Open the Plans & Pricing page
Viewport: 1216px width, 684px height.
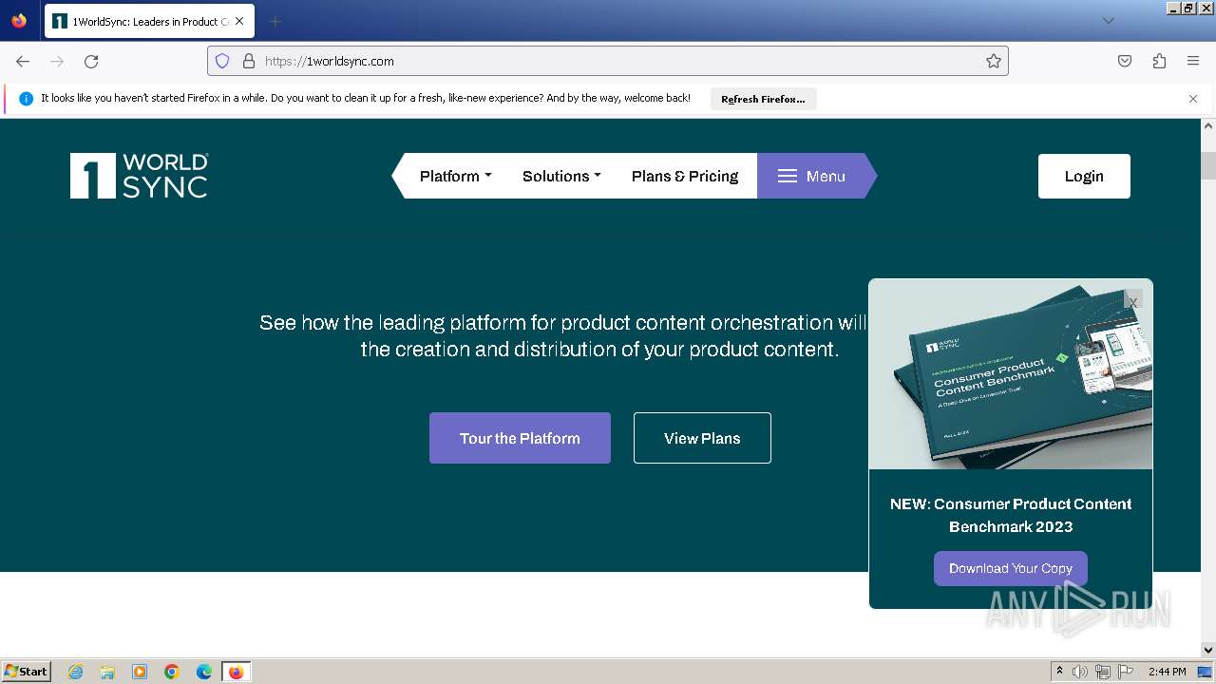[685, 176]
